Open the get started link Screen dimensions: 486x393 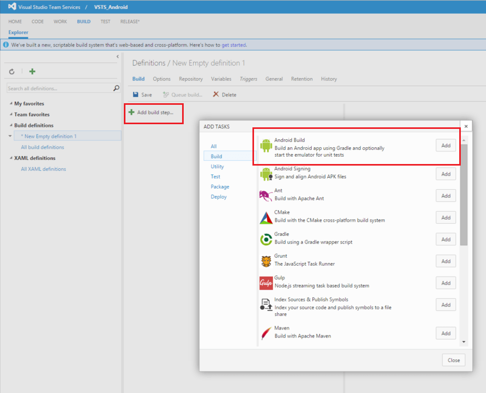[x=234, y=45]
